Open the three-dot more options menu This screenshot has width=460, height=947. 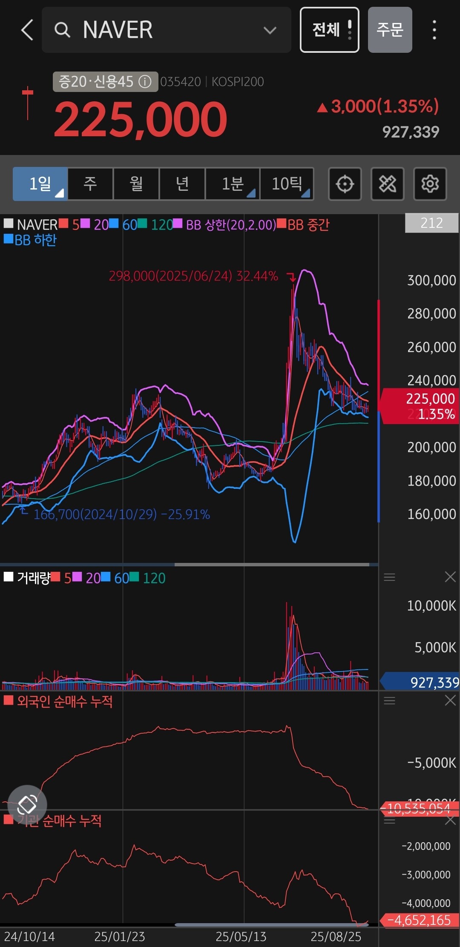coord(434,30)
